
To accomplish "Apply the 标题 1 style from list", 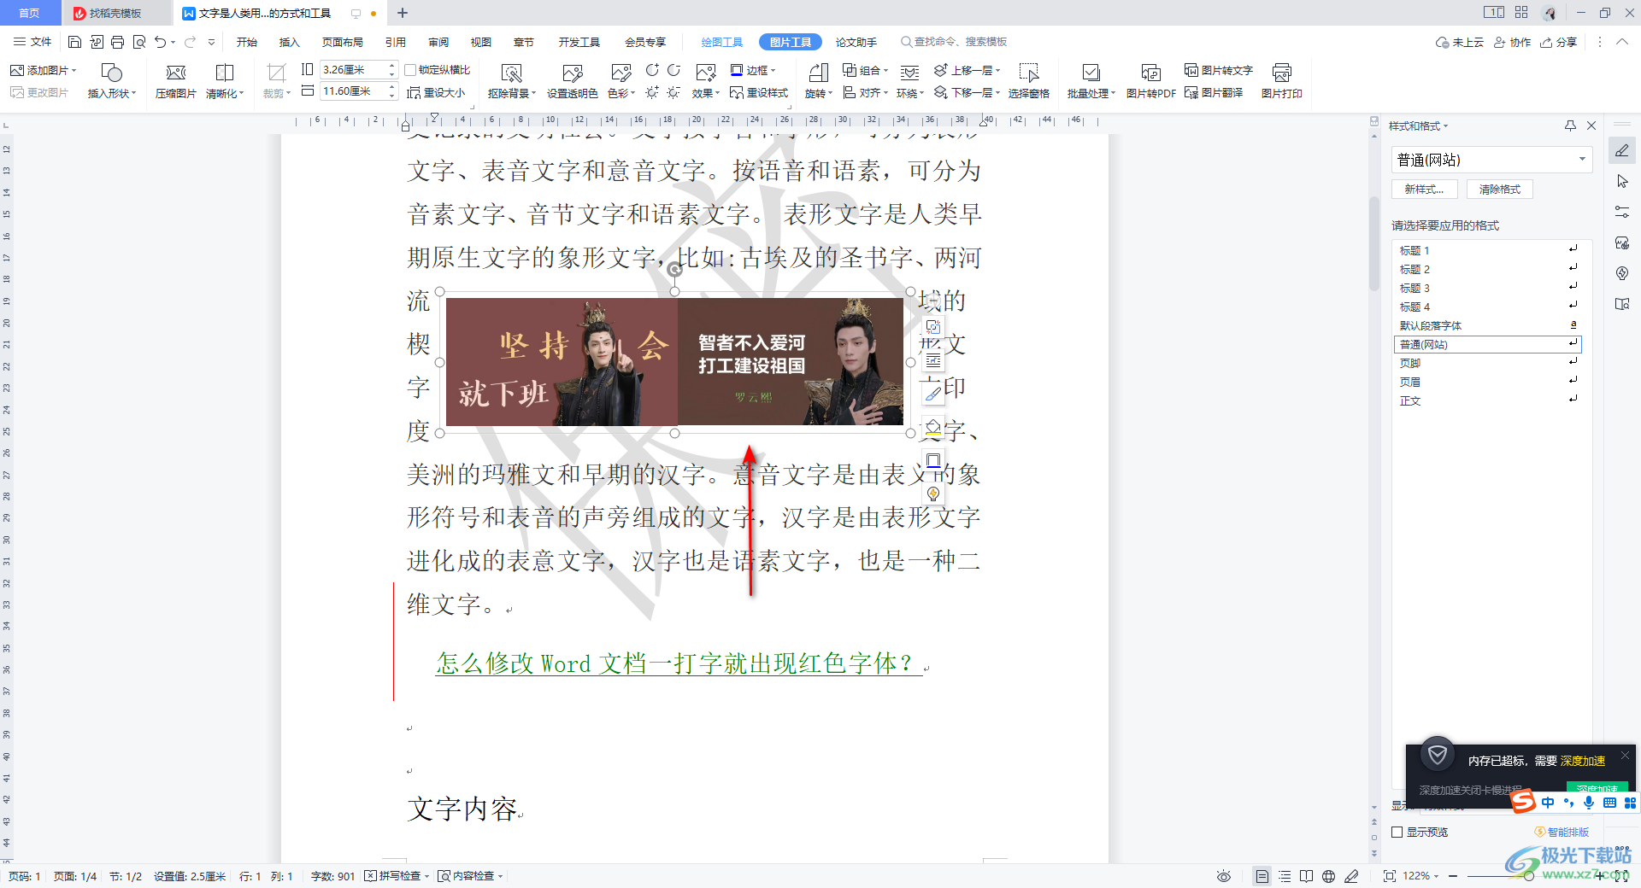I will coord(1487,250).
